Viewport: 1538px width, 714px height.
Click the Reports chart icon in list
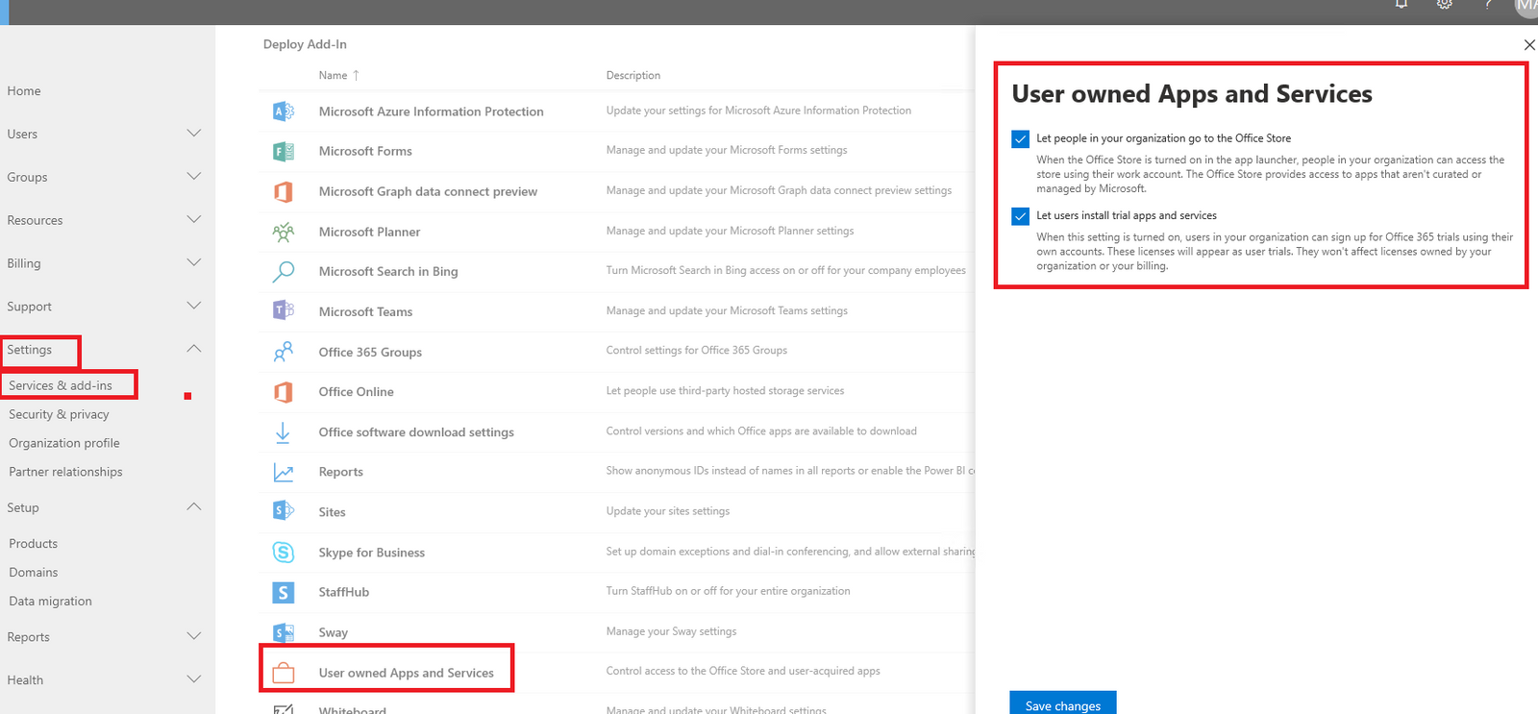[283, 472]
